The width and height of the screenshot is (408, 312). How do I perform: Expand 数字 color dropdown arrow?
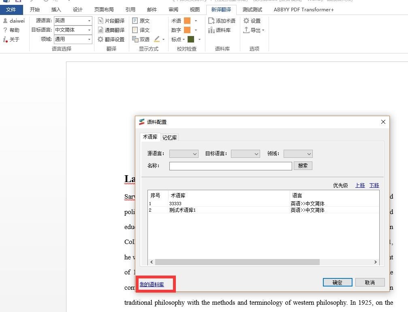[196, 30]
